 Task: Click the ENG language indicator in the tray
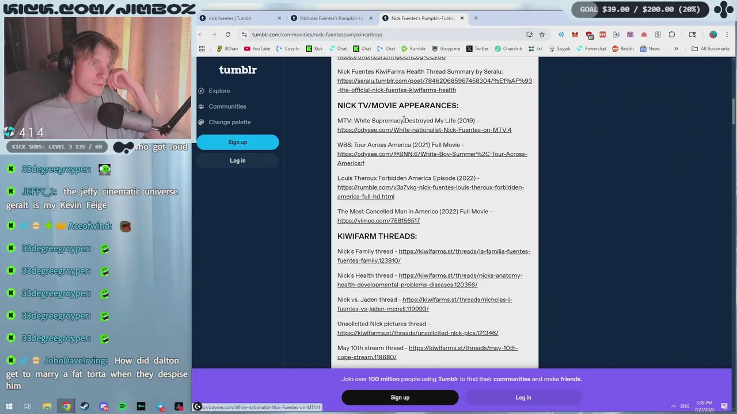685,407
